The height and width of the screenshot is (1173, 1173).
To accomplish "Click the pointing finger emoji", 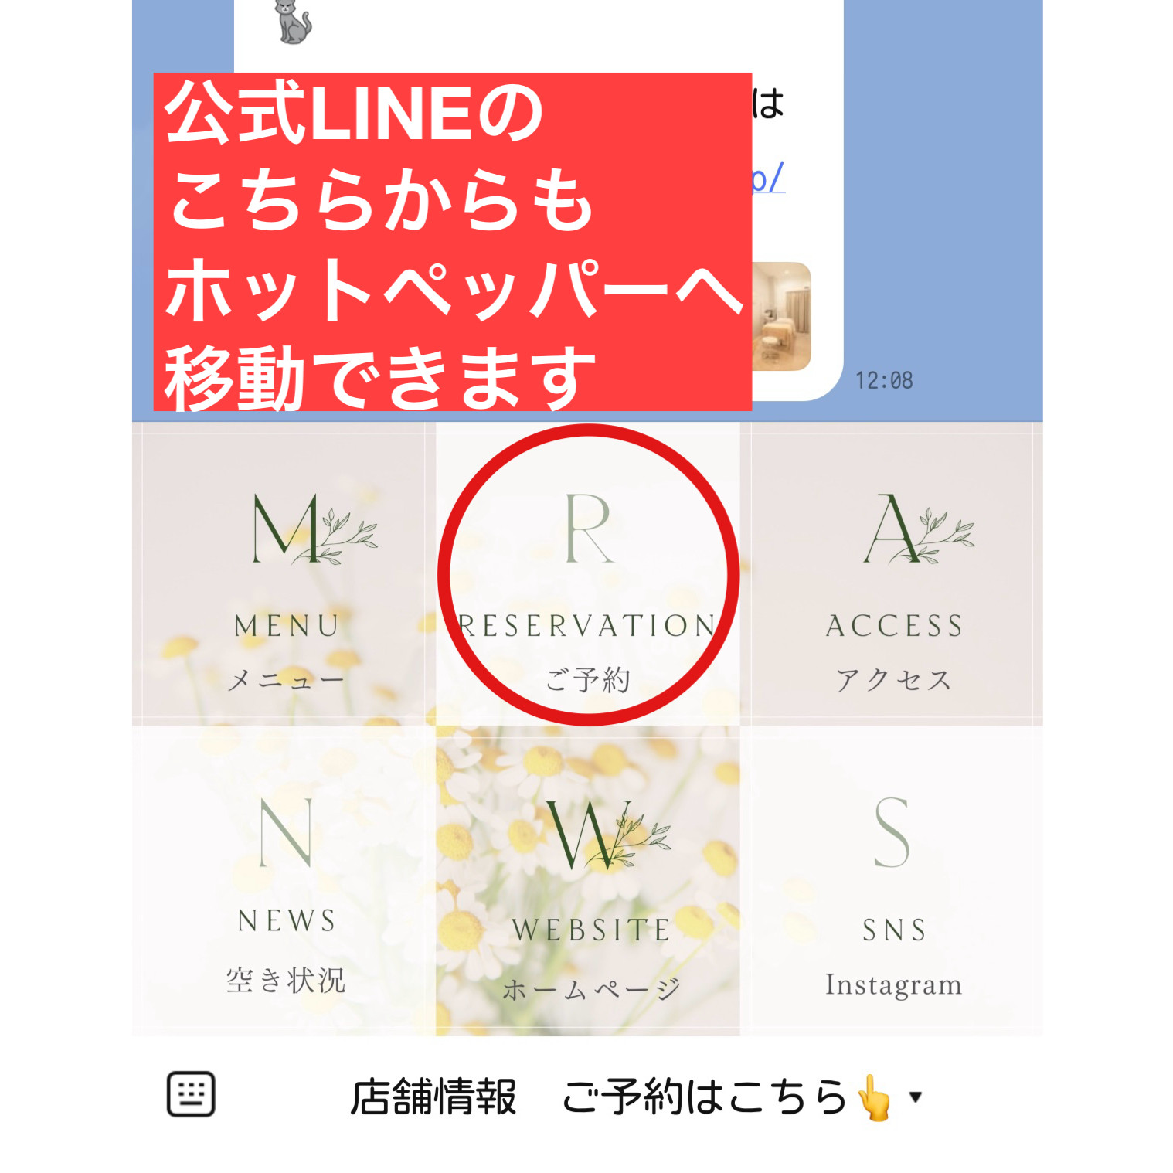I will pyautogui.click(x=875, y=1096).
